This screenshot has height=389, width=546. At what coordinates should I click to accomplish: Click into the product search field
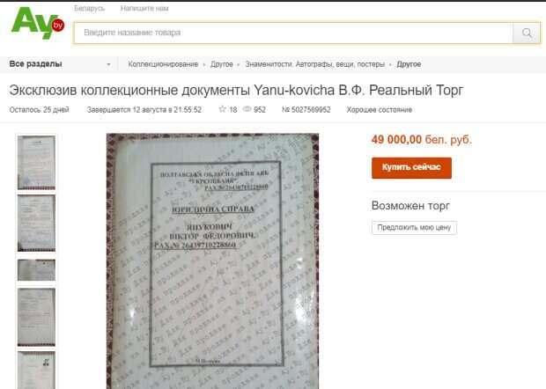pos(293,33)
